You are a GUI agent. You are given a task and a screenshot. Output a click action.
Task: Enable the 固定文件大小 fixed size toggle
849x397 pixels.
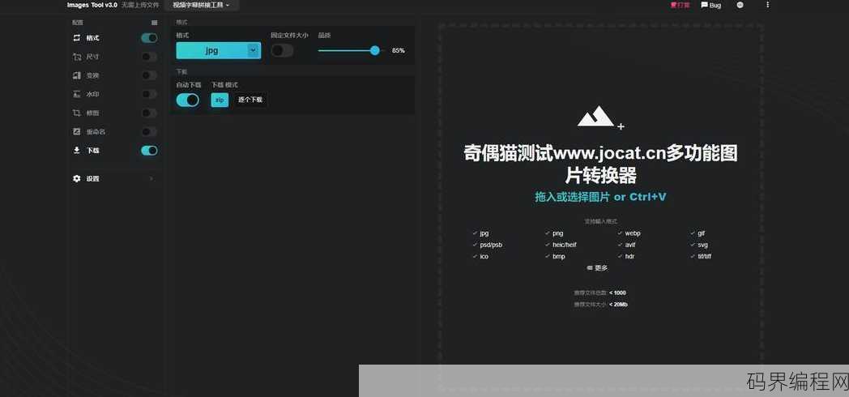(x=282, y=50)
